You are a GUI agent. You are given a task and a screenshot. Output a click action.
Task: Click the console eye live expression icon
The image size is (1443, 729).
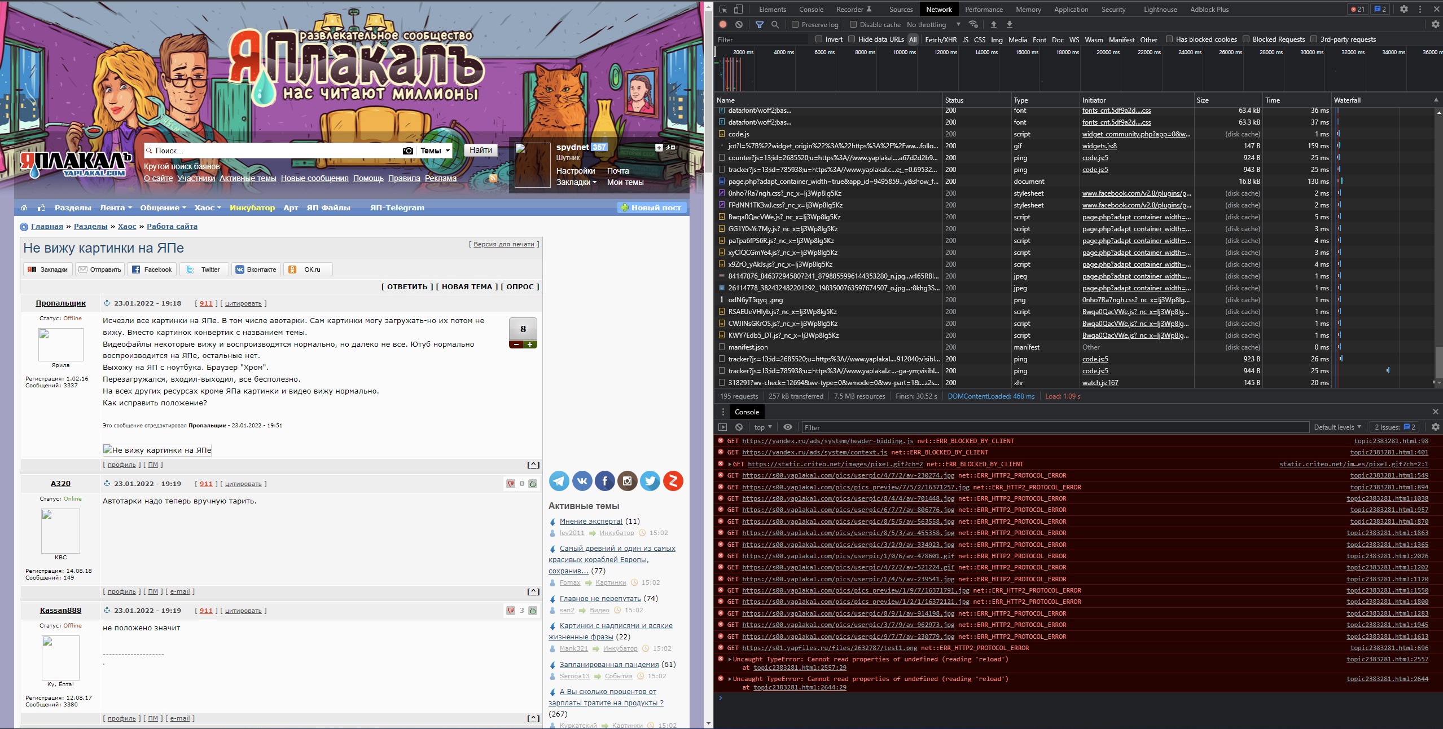pyautogui.click(x=788, y=427)
